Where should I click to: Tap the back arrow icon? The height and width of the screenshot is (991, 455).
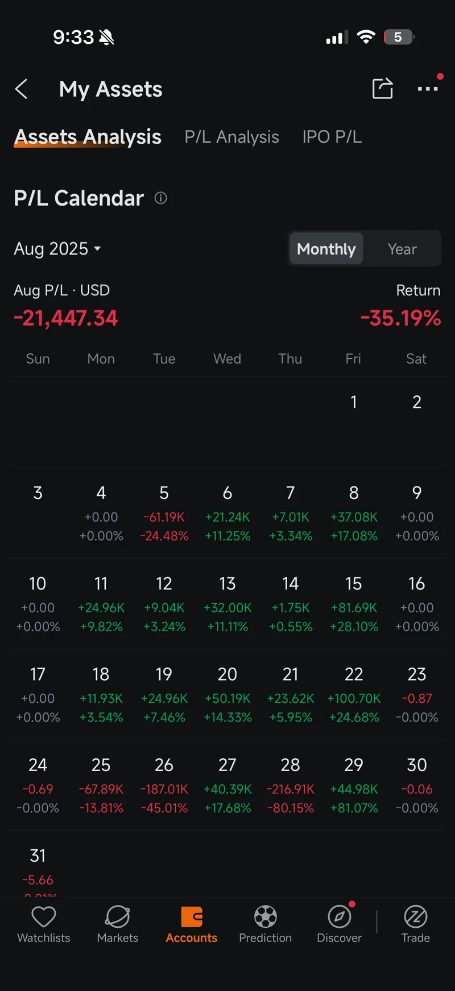22,89
